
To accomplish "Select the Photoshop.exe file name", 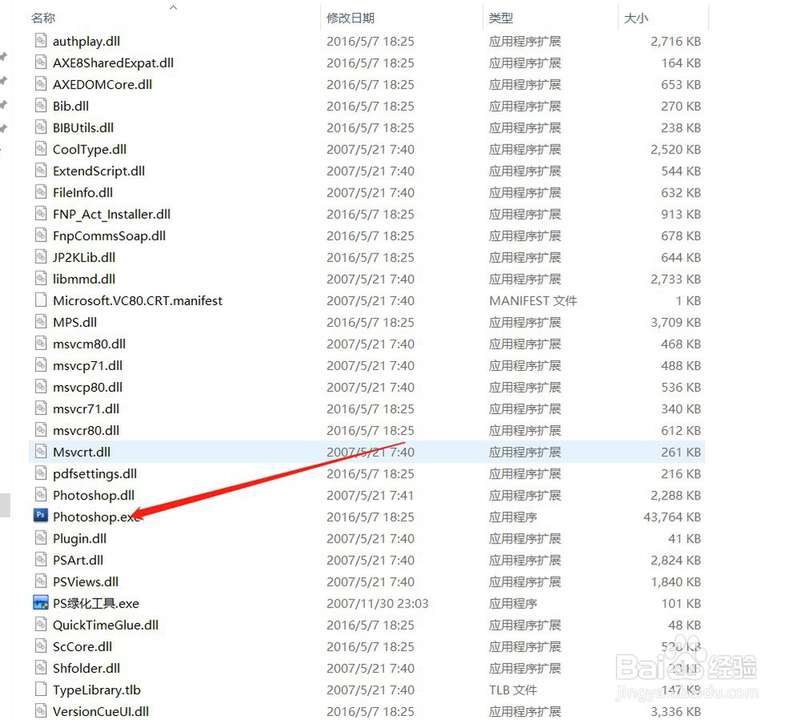I will [97, 517].
